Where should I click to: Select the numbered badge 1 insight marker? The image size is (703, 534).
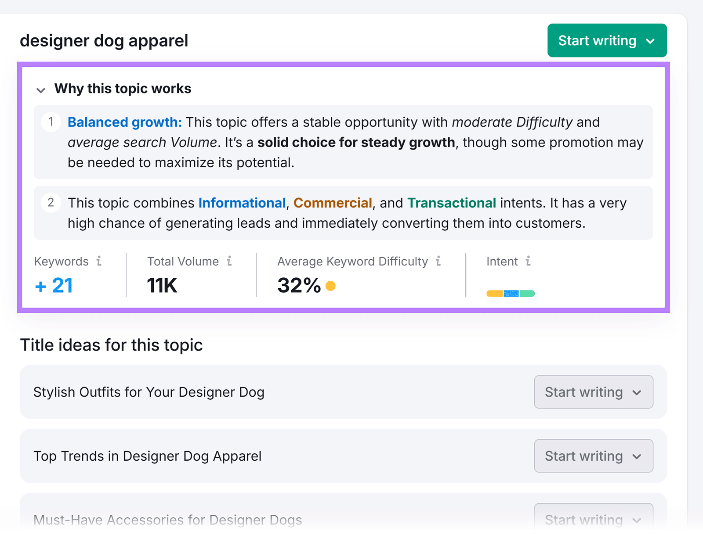51,122
